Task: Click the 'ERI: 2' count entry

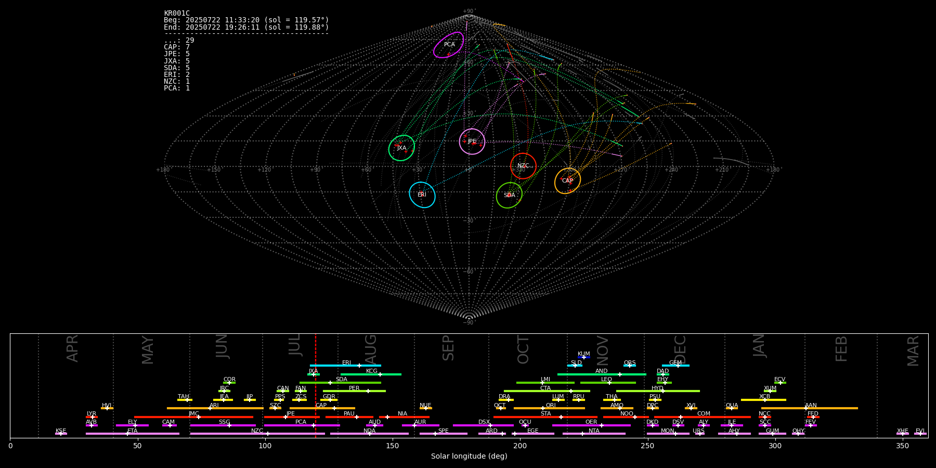Action: point(177,75)
